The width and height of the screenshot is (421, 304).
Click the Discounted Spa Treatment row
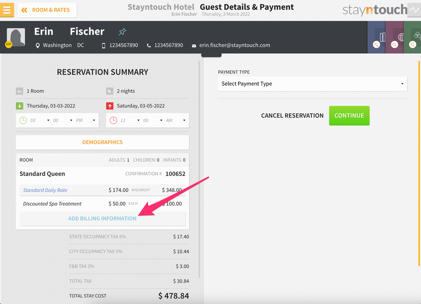(103, 204)
